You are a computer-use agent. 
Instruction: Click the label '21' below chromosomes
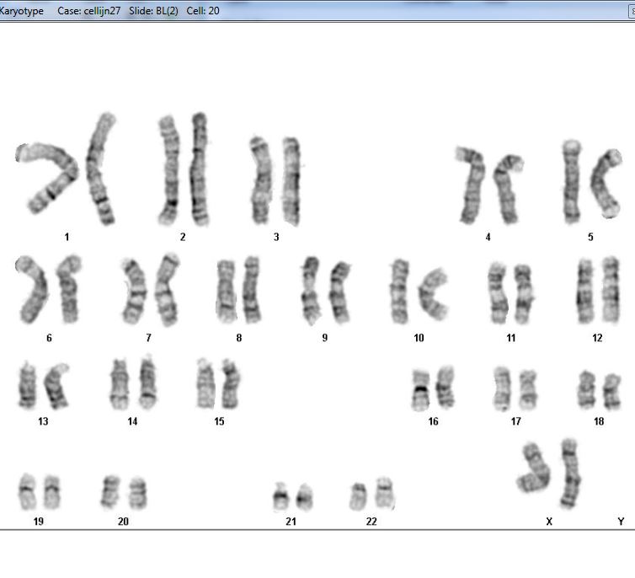(x=291, y=522)
